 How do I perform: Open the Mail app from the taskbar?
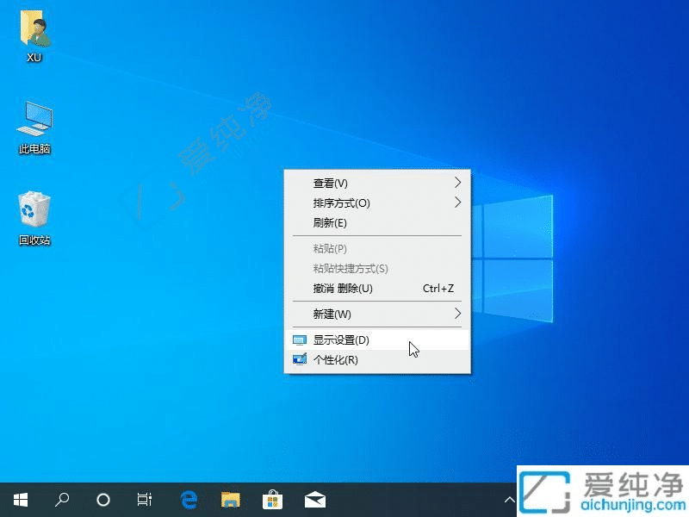pyautogui.click(x=314, y=499)
